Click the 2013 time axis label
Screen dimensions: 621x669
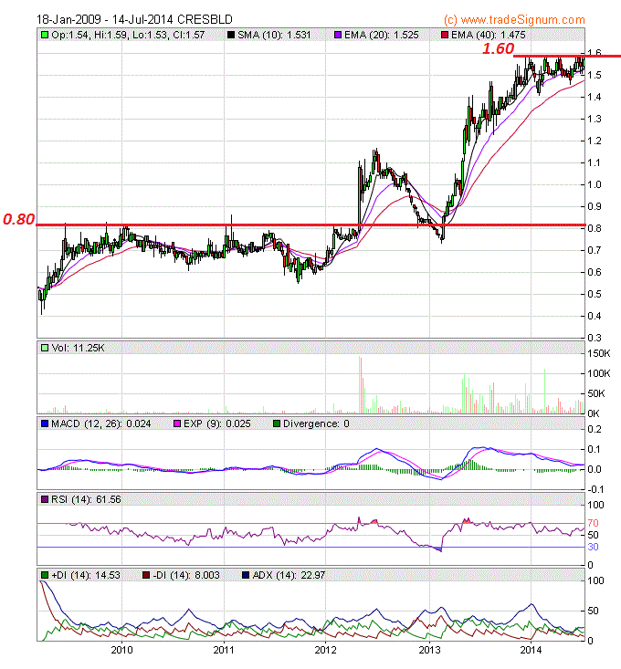pyautogui.click(x=429, y=650)
